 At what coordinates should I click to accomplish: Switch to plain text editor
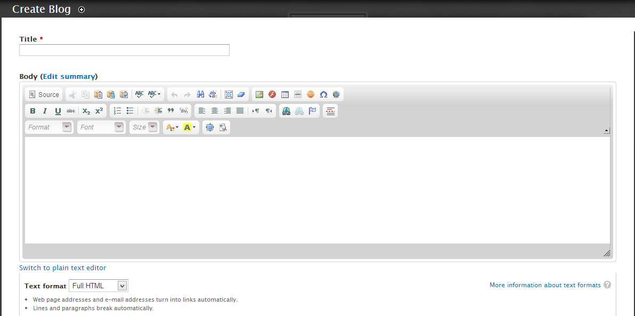pos(63,268)
